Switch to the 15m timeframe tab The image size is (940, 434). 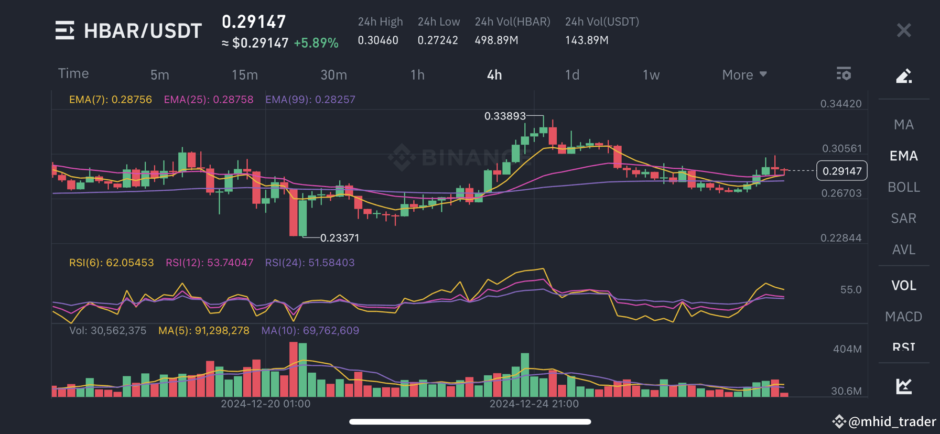244,74
